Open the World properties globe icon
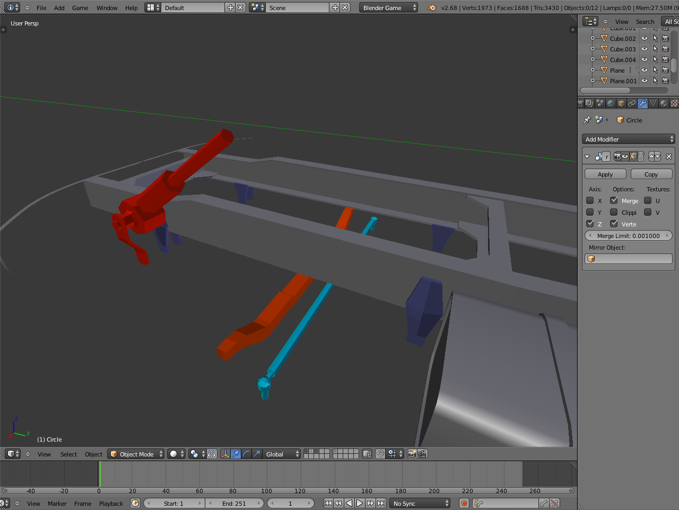 click(611, 103)
